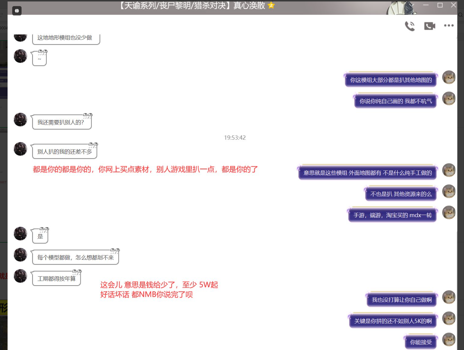The width and height of the screenshot is (464, 350).
Task: Start a voice call with the phone icon
Action: [410, 26]
